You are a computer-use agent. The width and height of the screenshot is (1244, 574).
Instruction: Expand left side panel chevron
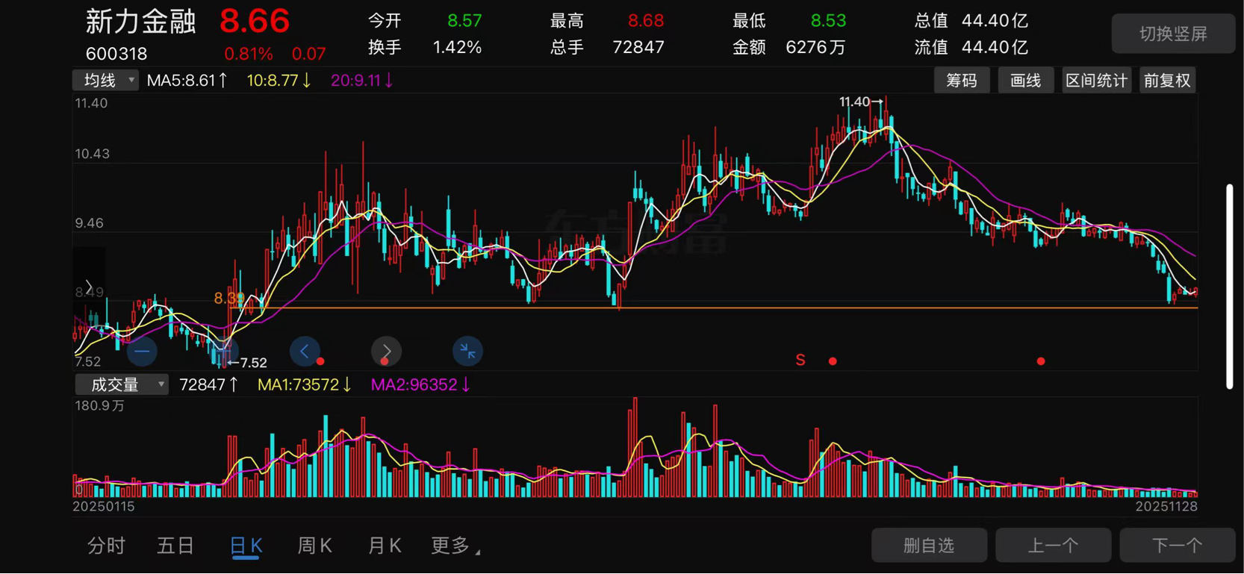(x=89, y=287)
